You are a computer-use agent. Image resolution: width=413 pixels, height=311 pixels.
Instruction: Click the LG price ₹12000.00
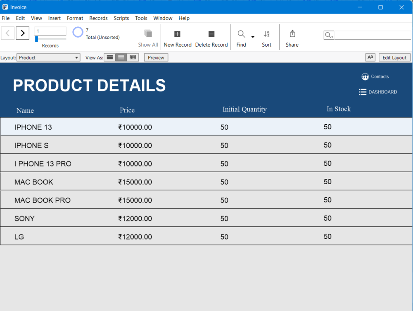pos(135,237)
